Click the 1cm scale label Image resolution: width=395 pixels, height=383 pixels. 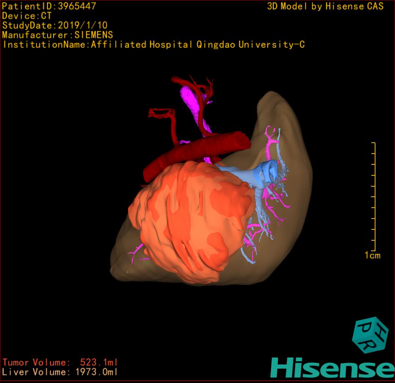(372, 256)
